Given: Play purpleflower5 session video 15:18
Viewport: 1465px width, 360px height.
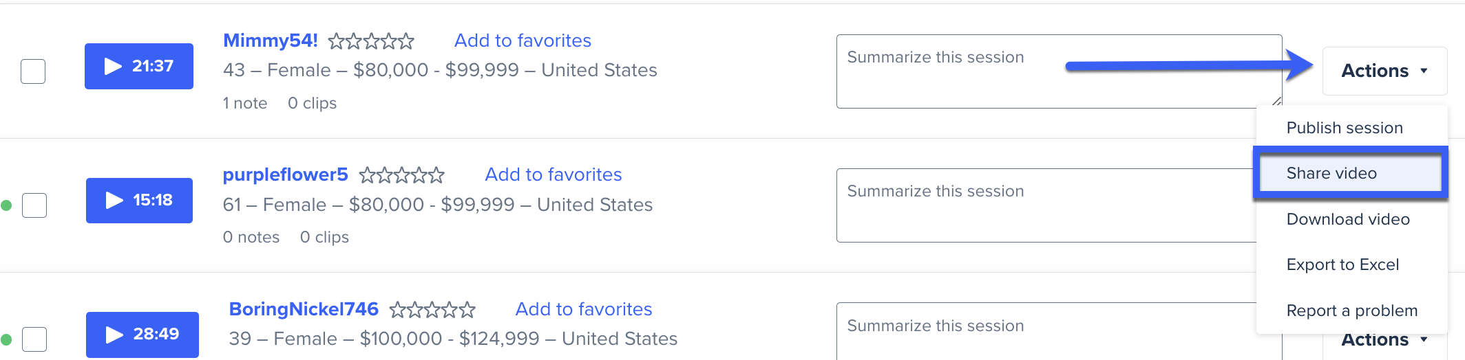Looking at the screenshot, I should [x=139, y=200].
